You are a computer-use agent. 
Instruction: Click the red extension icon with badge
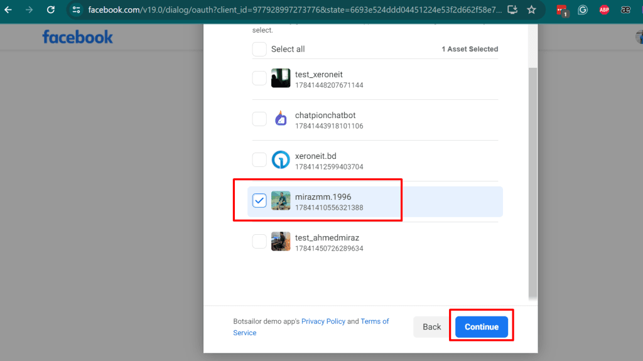click(x=561, y=10)
